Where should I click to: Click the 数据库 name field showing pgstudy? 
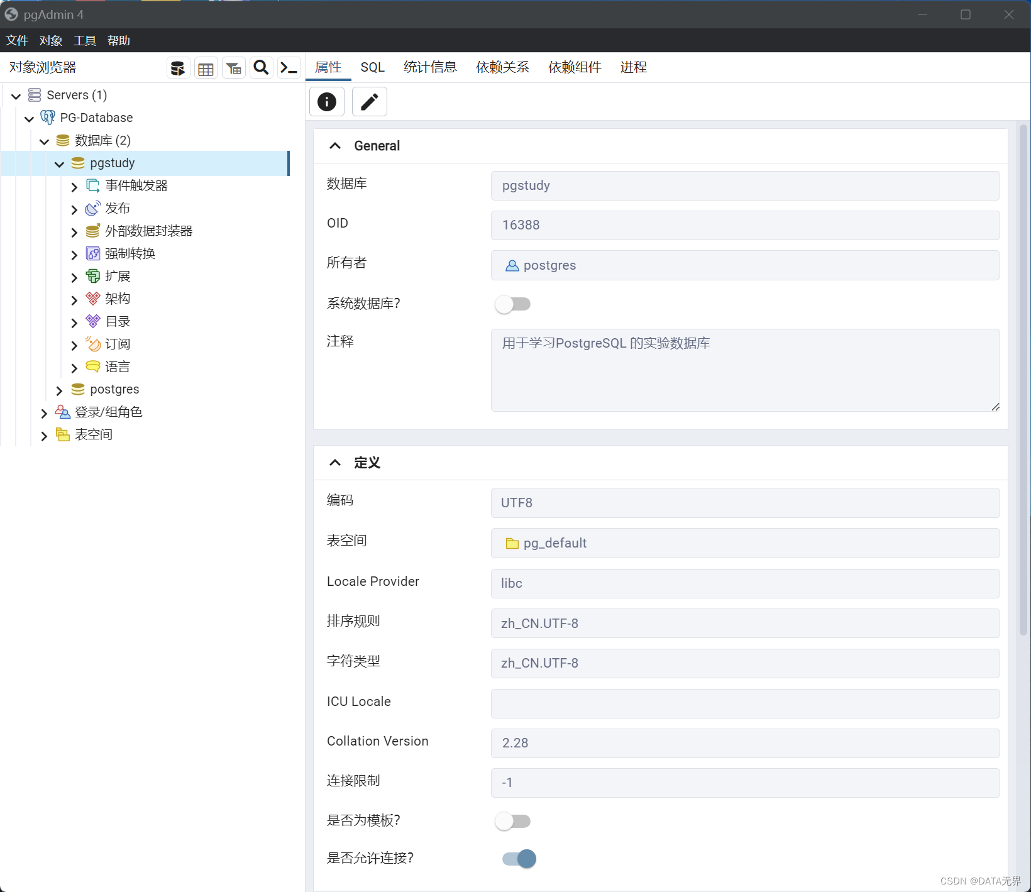click(745, 185)
